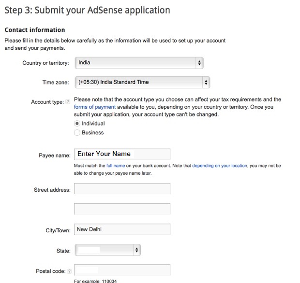Viewport: 300px width, 283px height.
Task: Open the Country or territory dropdown
Action: pos(138,63)
